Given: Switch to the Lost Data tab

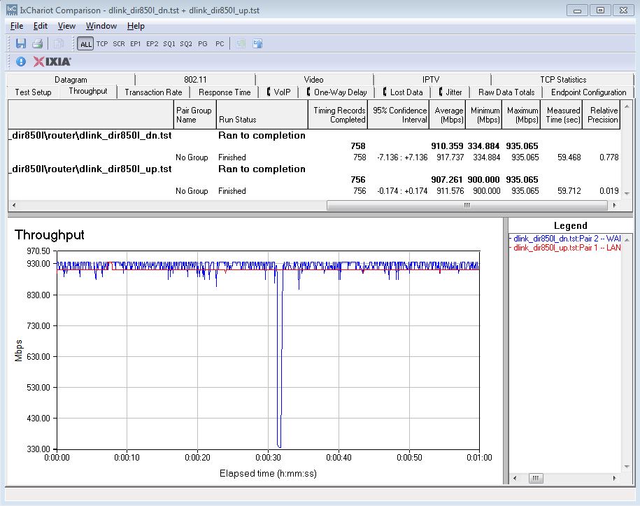Looking at the screenshot, I should point(403,92).
